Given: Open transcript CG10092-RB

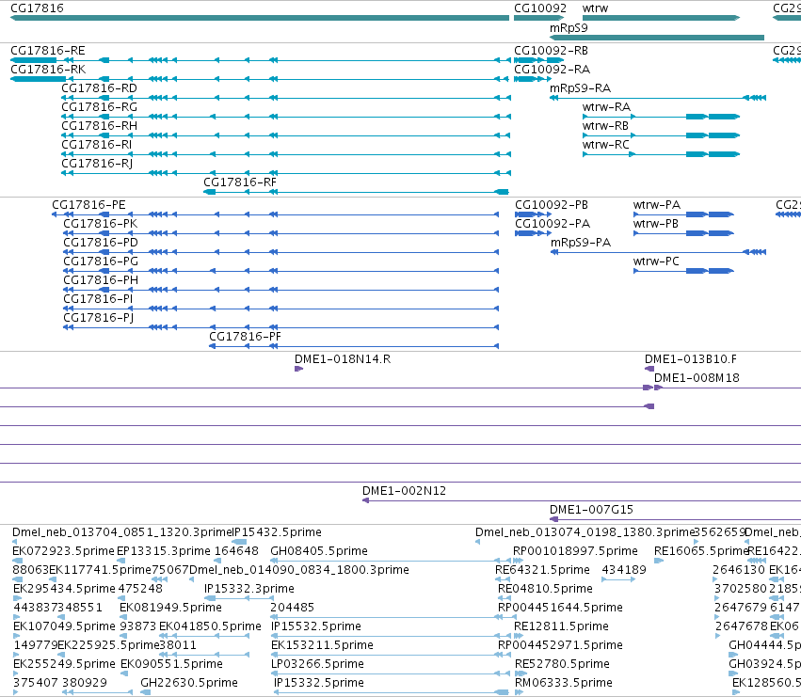Looking at the screenshot, I should [x=551, y=51].
